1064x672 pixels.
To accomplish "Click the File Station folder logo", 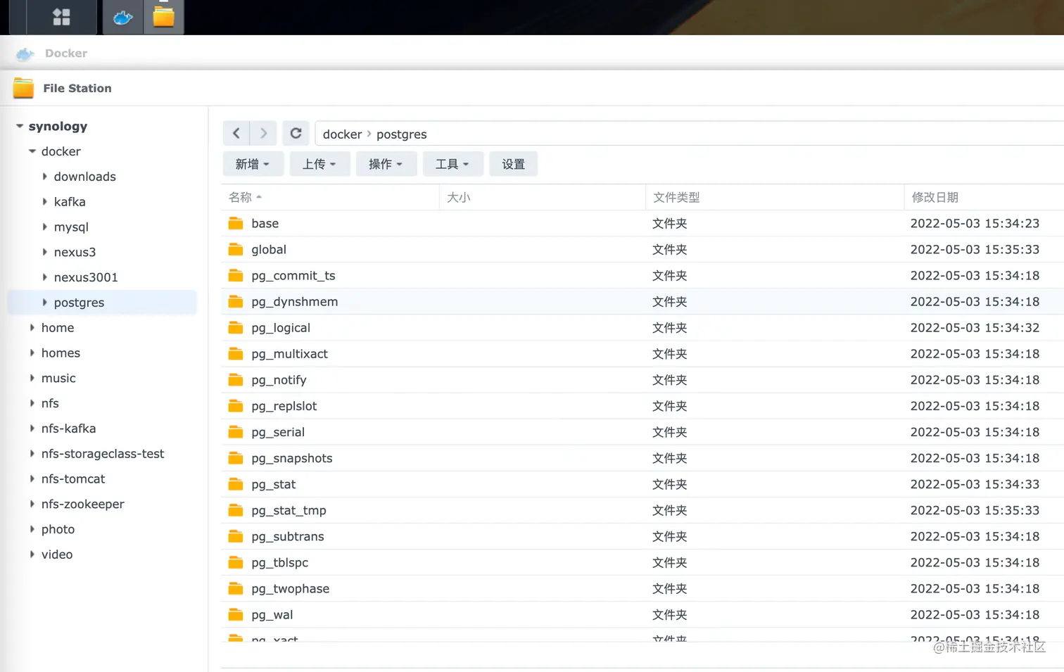I will [x=23, y=88].
